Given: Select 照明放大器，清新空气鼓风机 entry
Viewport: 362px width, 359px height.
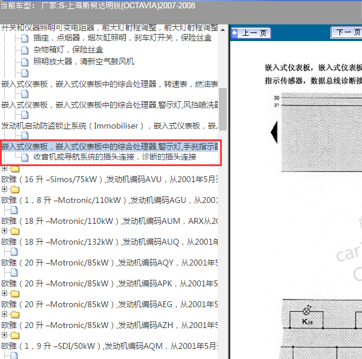Looking at the screenshot, I should pyautogui.click(x=83, y=61).
